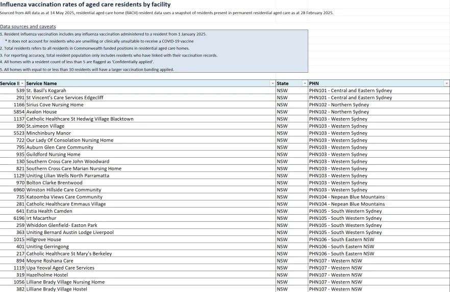
Task: Select the title 'Influenza vaccination rates of aged care residents by facility'
Action: click(85, 4)
